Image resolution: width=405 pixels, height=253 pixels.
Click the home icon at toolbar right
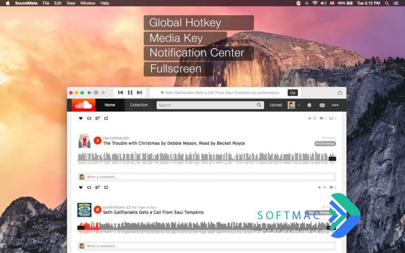click(340, 92)
